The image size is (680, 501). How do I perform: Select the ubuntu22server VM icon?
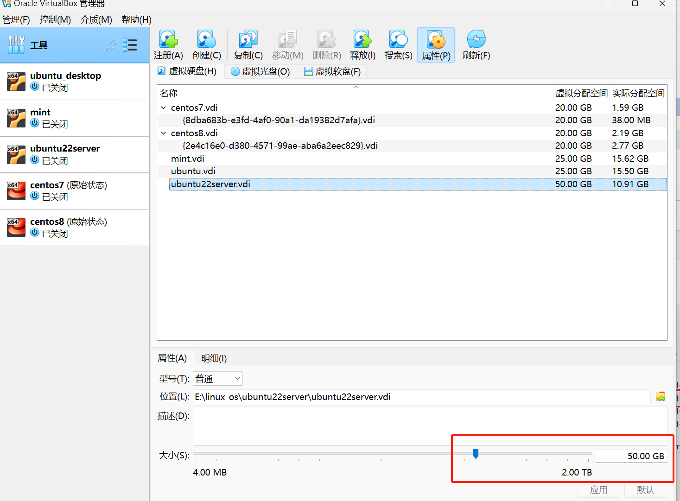[x=16, y=155]
